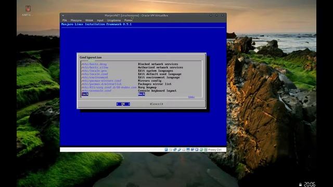Click the Manjaro Linux Installation Framework header text

point(96,24)
